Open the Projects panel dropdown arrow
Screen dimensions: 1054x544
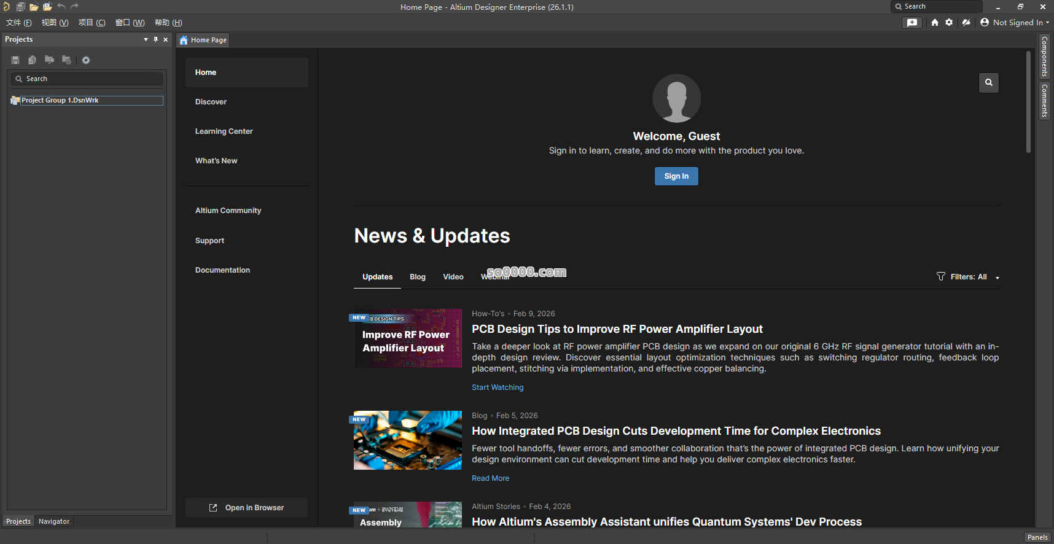(x=146, y=39)
